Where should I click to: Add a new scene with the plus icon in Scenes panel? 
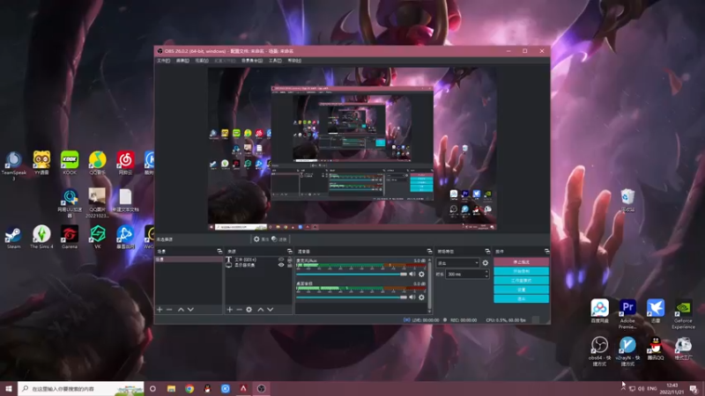[x=160, y=310]
